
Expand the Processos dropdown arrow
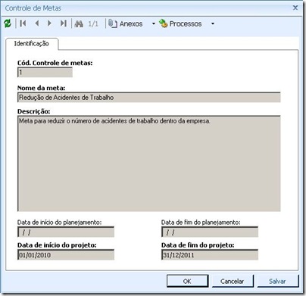coord(213,23)
